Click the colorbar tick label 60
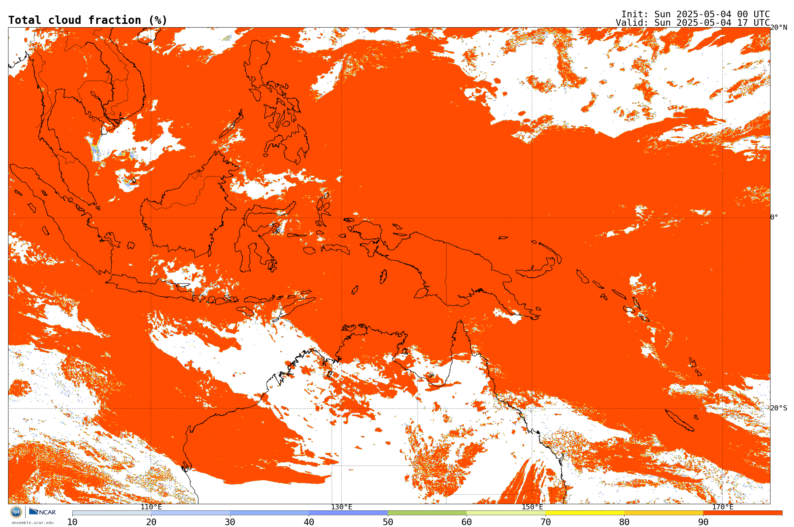794x527 pixels. tap(466, 522)
